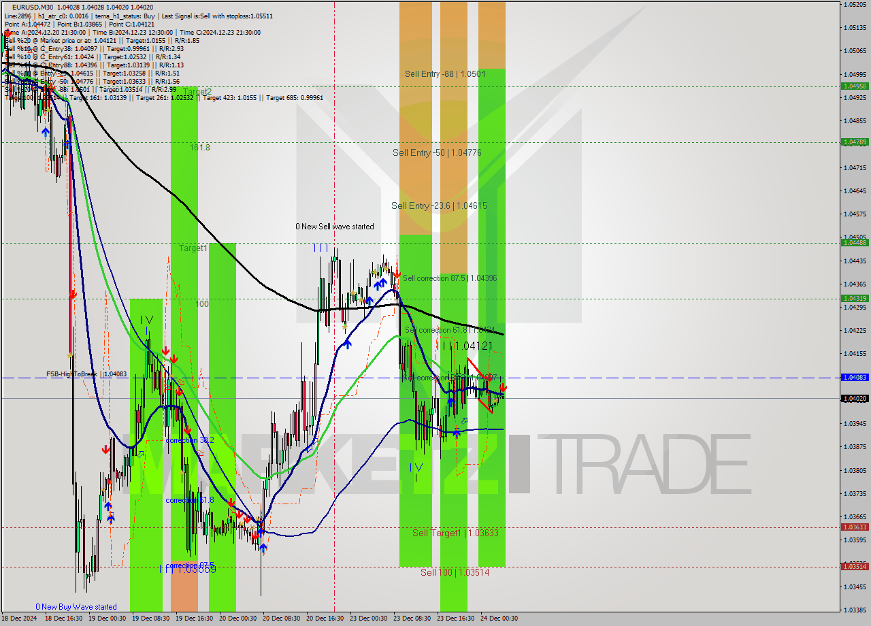Screen dimensions: 871x626
Task: Click the 1.05205 top axis price
Action: (x=855, y=4)
